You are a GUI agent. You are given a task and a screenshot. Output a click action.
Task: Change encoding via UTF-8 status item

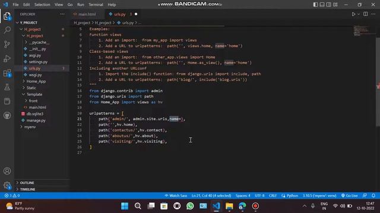[259, 196]
